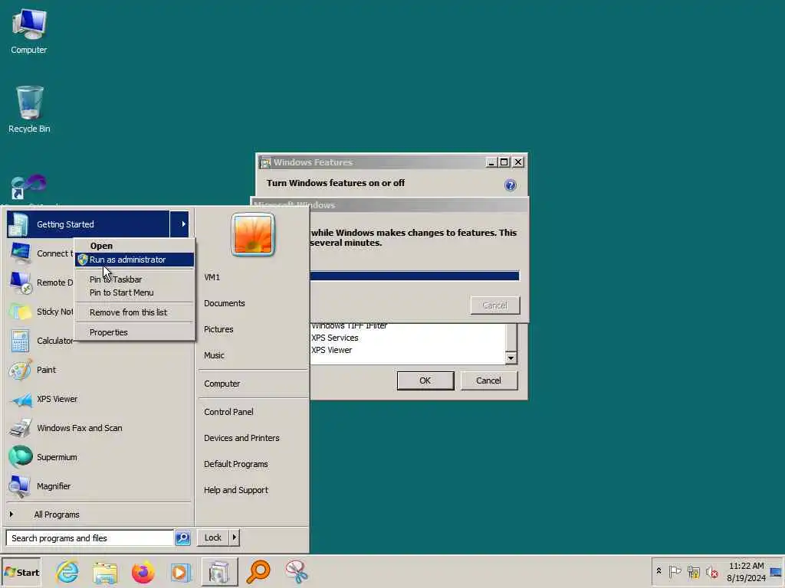Open Default Programs

236,464
